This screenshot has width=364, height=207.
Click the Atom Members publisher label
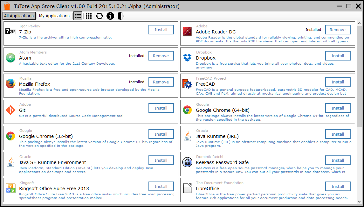click(33, 52)
